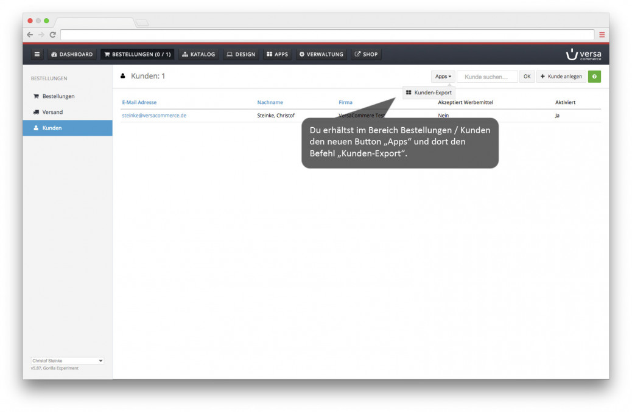This screenshot has height=412, width=632.
Task: Click the Nein value in Werbemittel column
Action: [x=443, y=116]
